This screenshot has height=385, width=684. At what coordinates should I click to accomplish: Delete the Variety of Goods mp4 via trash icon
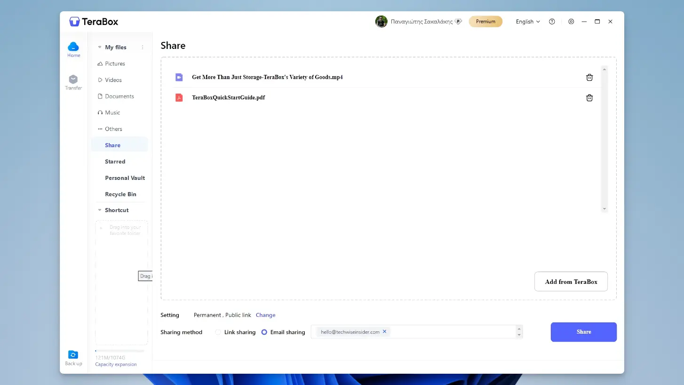pos(589,77)
